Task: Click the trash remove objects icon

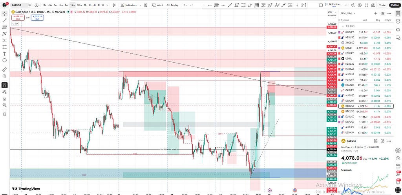Action: pos(5,114)
